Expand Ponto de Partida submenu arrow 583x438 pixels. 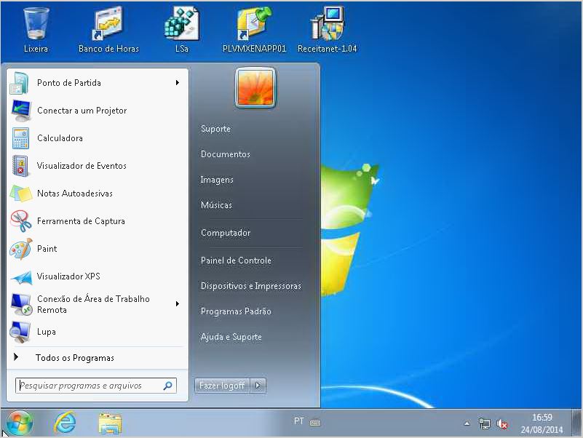(177, 83)
